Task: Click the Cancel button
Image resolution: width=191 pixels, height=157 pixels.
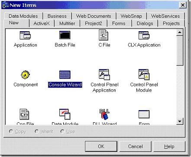Action: [x=136, y=146]
